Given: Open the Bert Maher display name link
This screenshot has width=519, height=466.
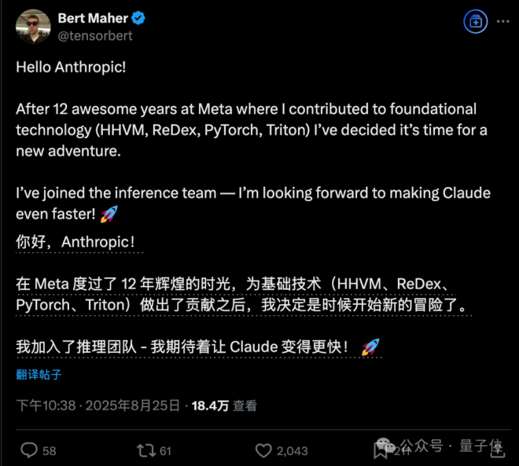Looking at the screenshot, I should [92, 19].
